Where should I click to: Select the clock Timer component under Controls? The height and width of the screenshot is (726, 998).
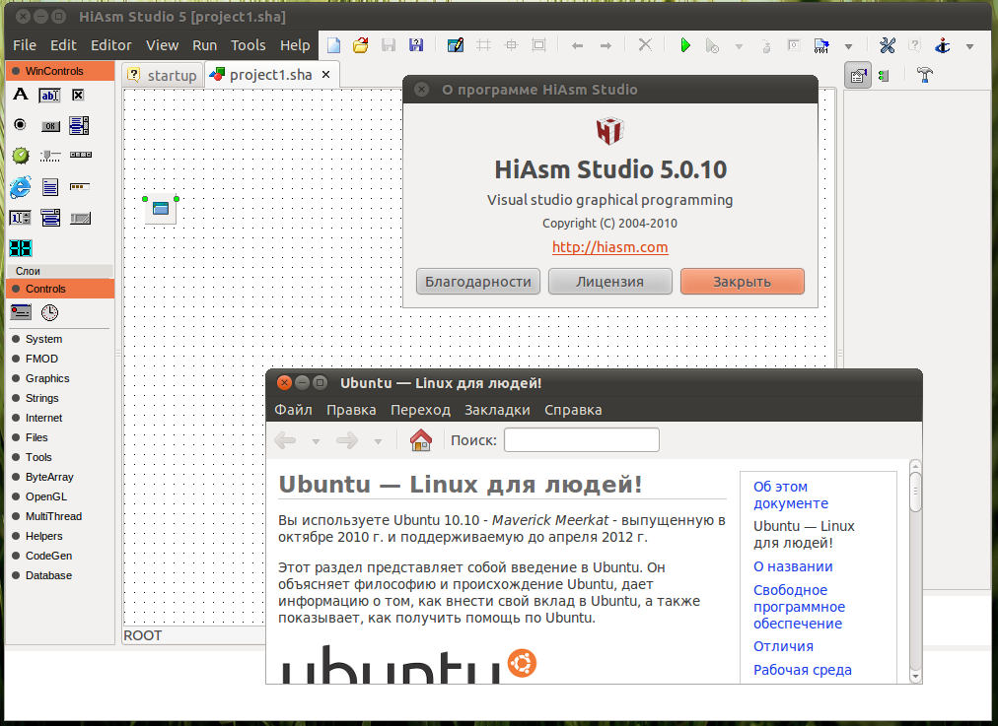[49, 313]
